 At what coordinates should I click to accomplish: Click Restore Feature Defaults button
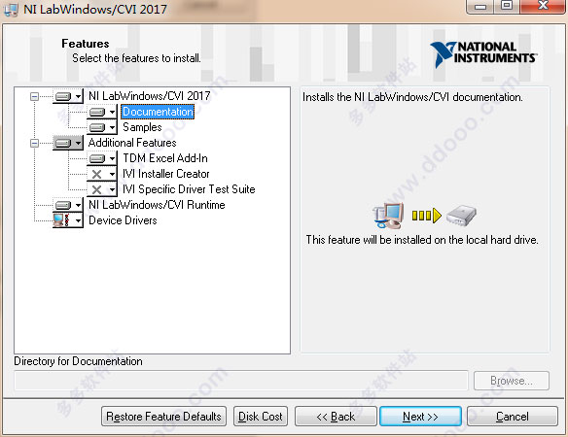[163, 417]
